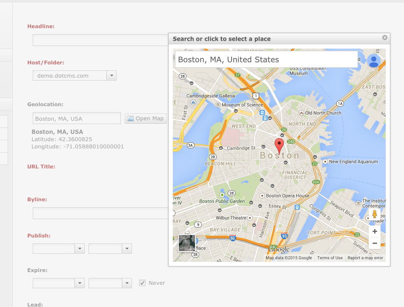Viewport: 404px width, 307px height.
Task: Open the Terms of Use link
Action: pos(330,258)
